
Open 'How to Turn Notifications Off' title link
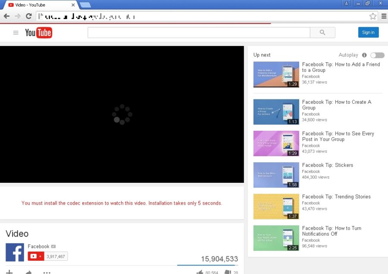332,231
